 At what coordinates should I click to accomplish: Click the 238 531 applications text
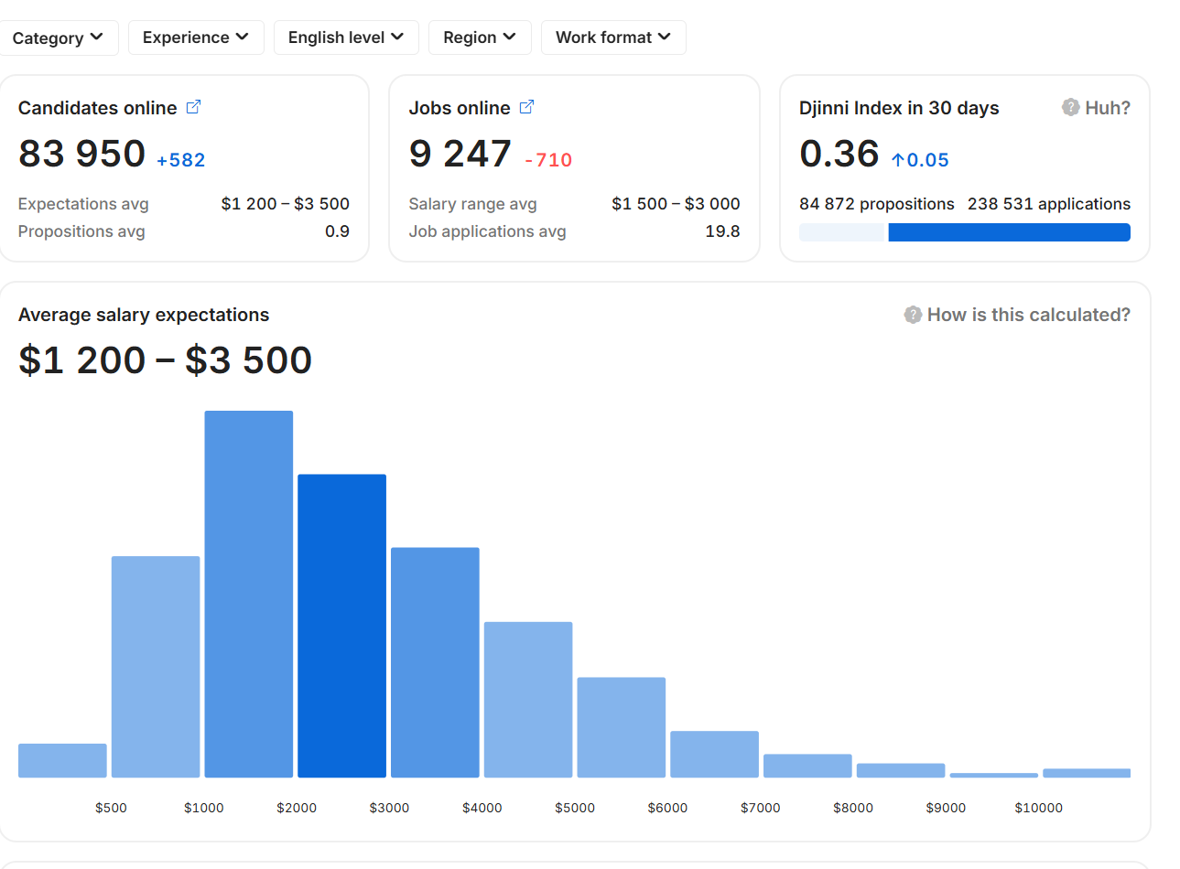(x=1049, y=204)
